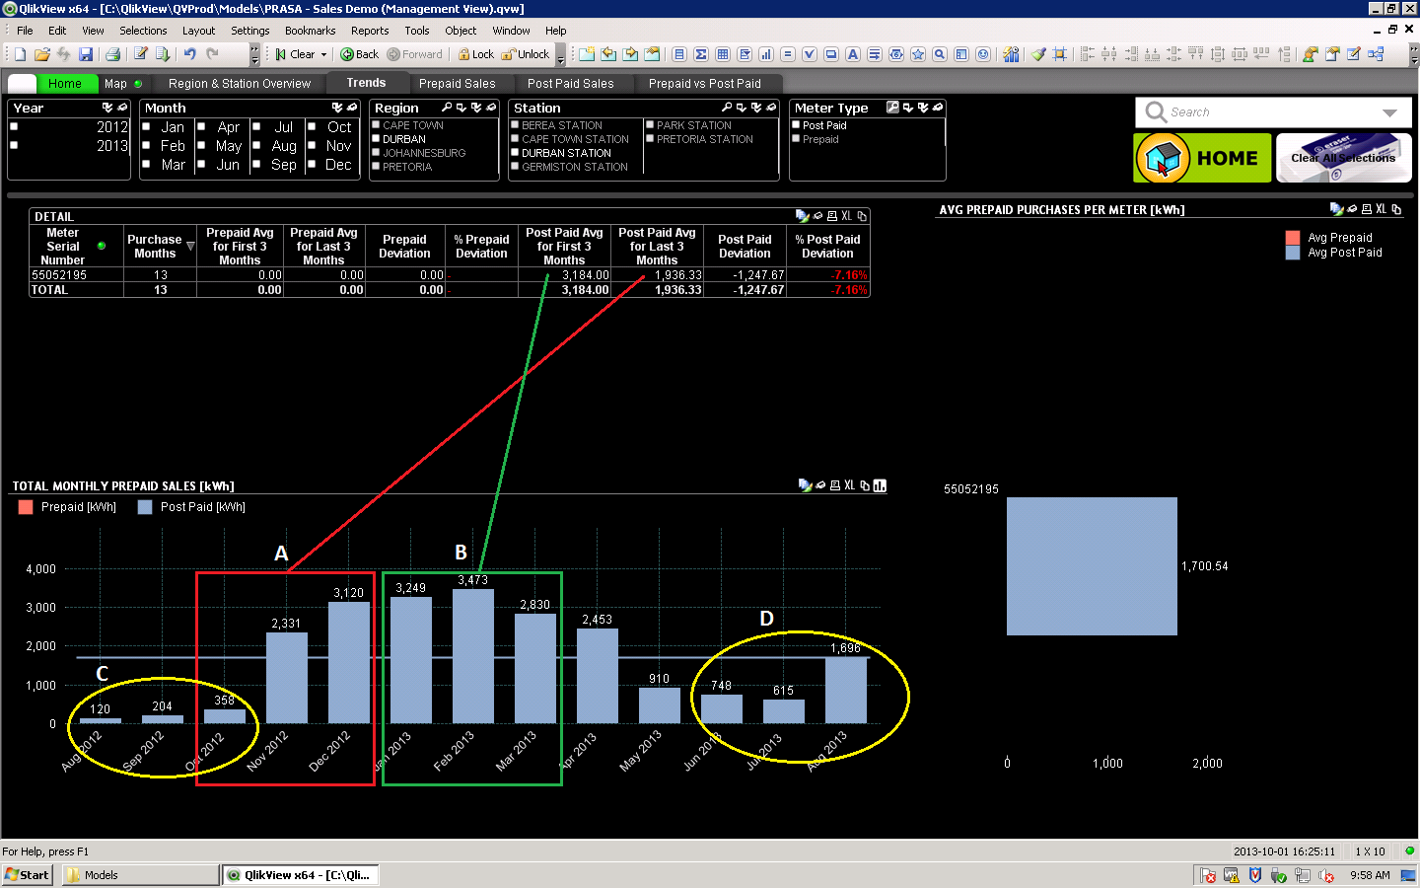Image resolution: width=1420 pixels, height=888 pixels.
Task: Select the 2012 year checkbox
Action: (x=15, y=127)
